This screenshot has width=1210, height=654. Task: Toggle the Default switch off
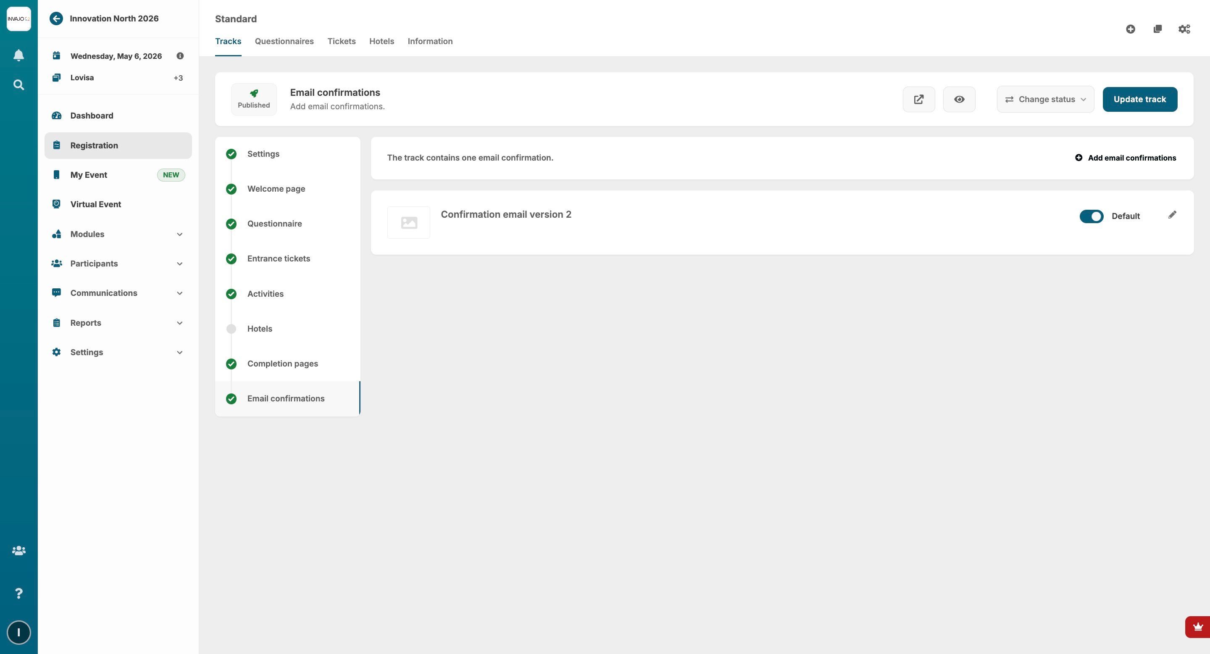(x=1091, y=216)
